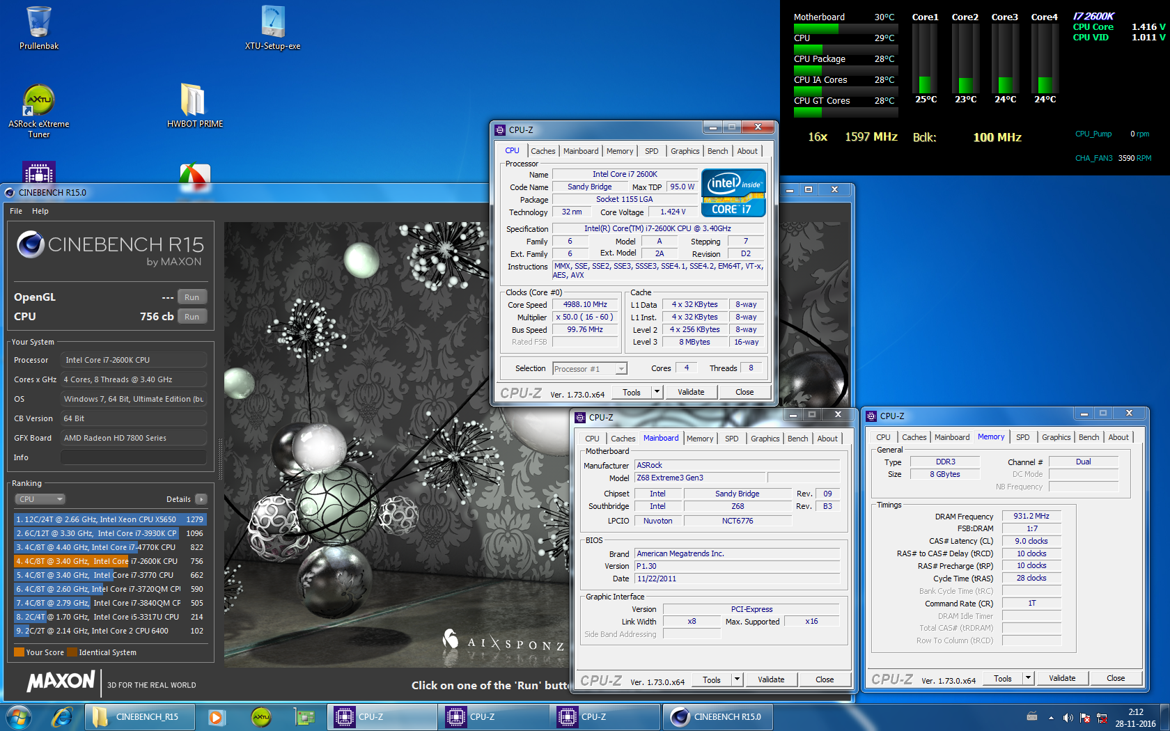
Task: Select Graphics tab in Mainboard CPU-Z window
Action: [765, 439]
